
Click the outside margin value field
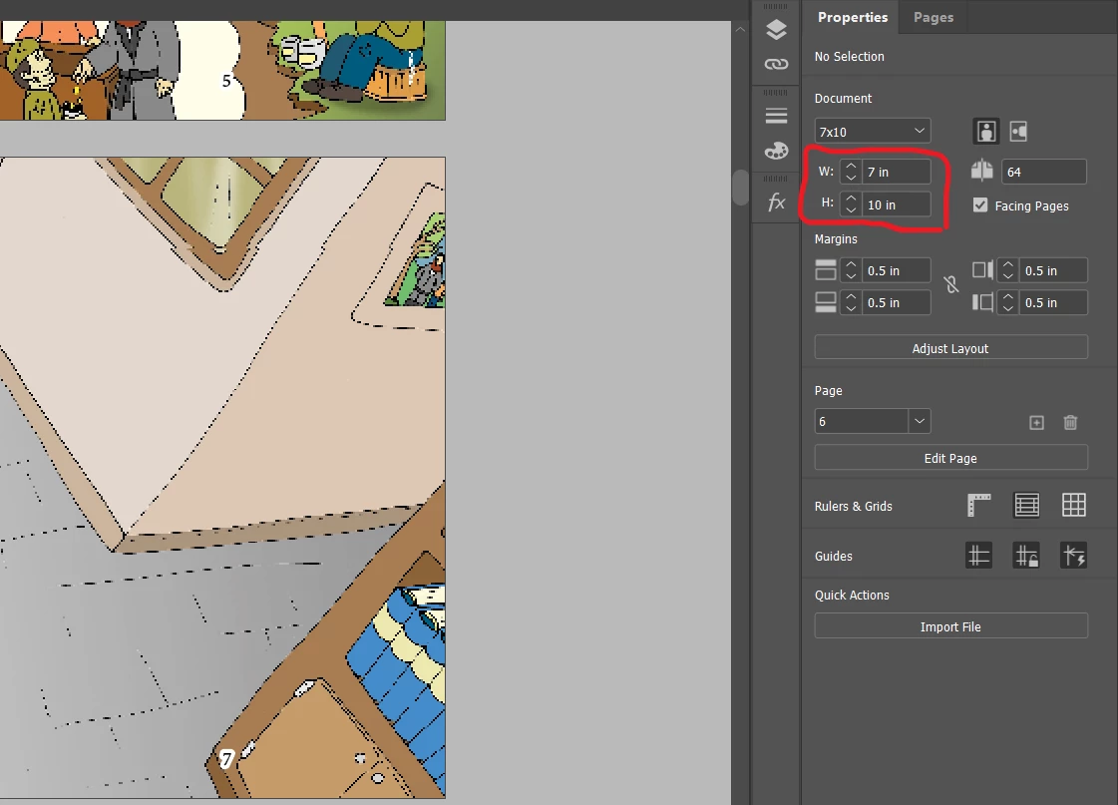tap(1053, 303)
